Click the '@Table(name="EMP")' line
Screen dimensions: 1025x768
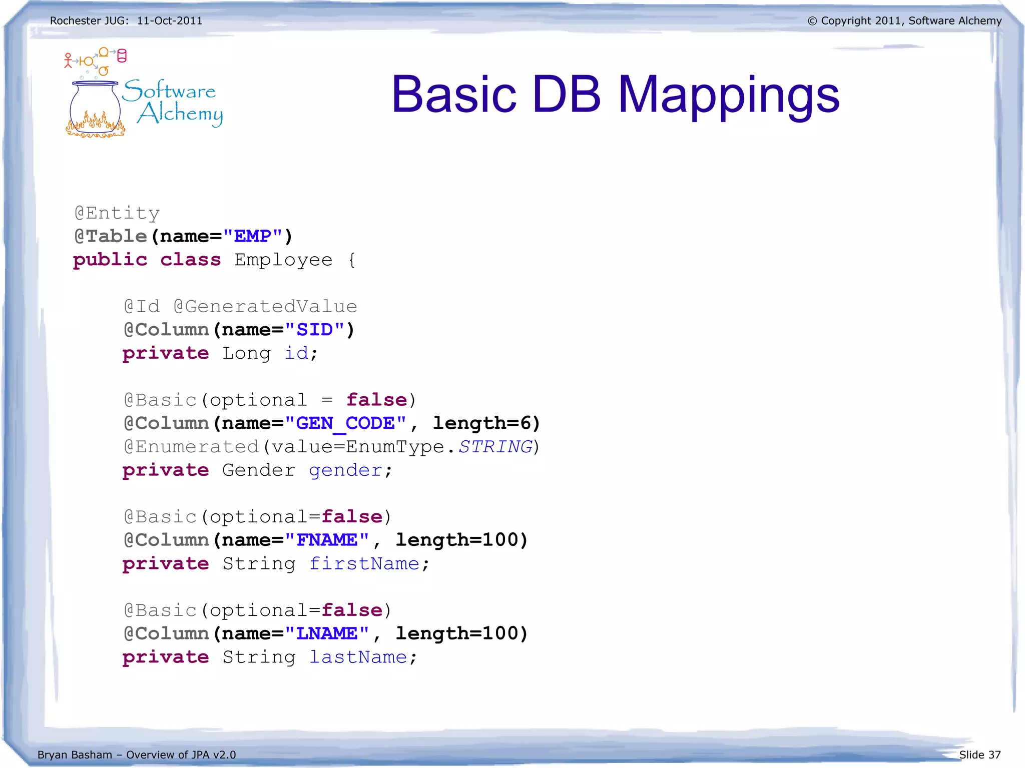pyautogui.click(x=183, y=236)
